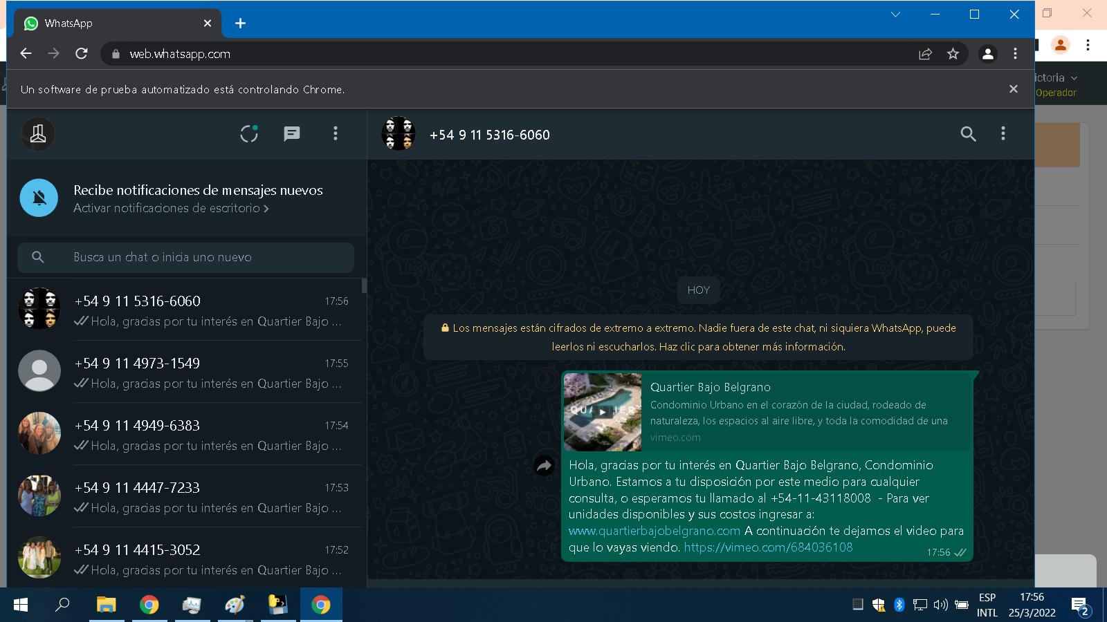Open the Bluetooth tray icon
The image size is (1107, 622).
(899, 605)
